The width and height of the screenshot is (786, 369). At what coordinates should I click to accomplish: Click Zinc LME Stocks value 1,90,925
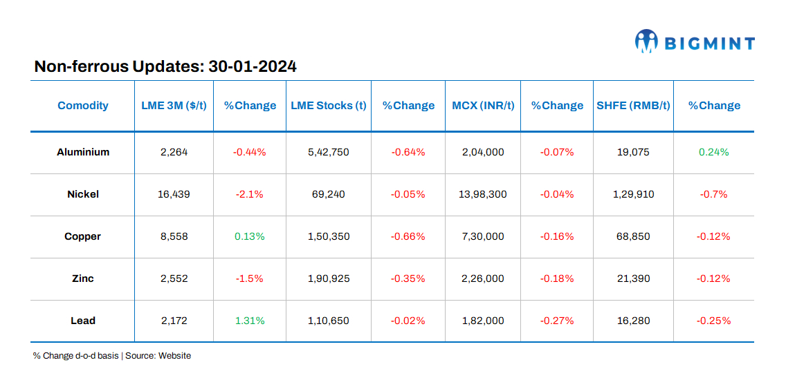[x=329, y=278]
